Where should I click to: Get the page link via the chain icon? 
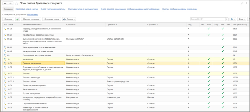(242, 3)
